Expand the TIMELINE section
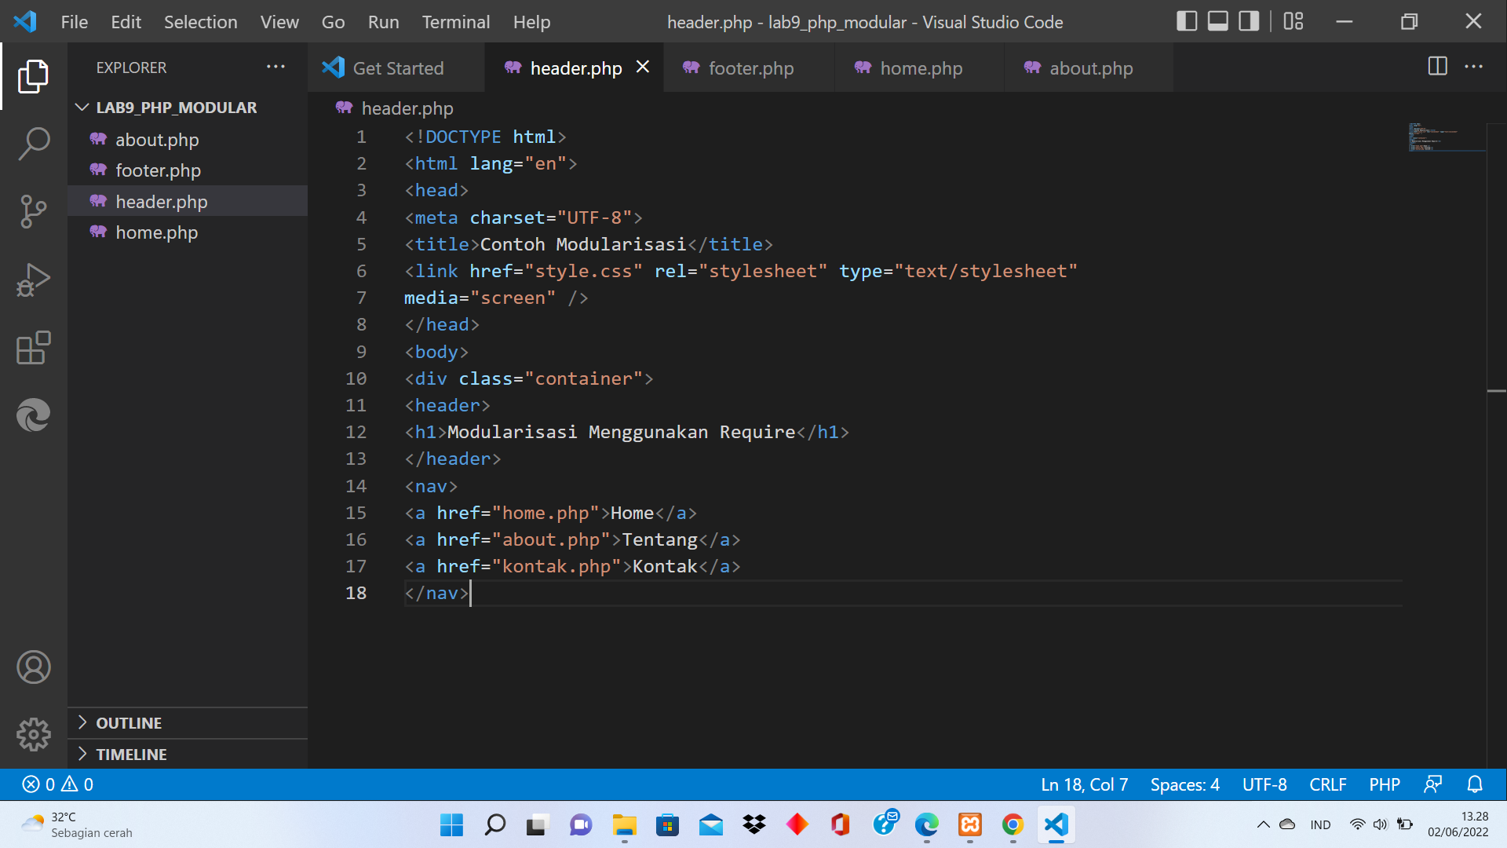 pos(131,754)
